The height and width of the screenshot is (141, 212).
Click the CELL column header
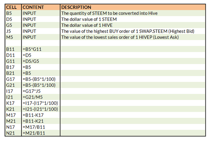click(11, 7)
